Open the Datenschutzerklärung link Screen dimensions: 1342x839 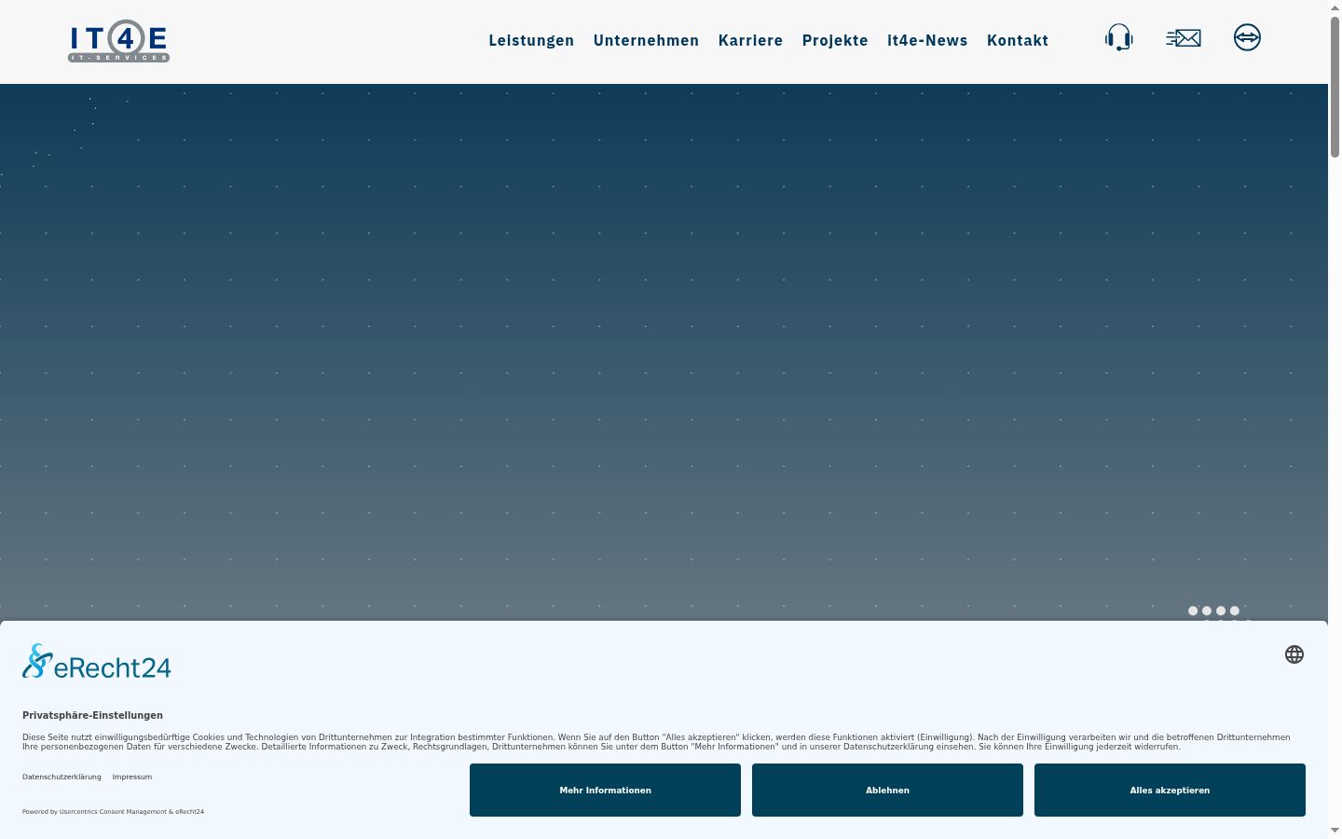point(62,777)
